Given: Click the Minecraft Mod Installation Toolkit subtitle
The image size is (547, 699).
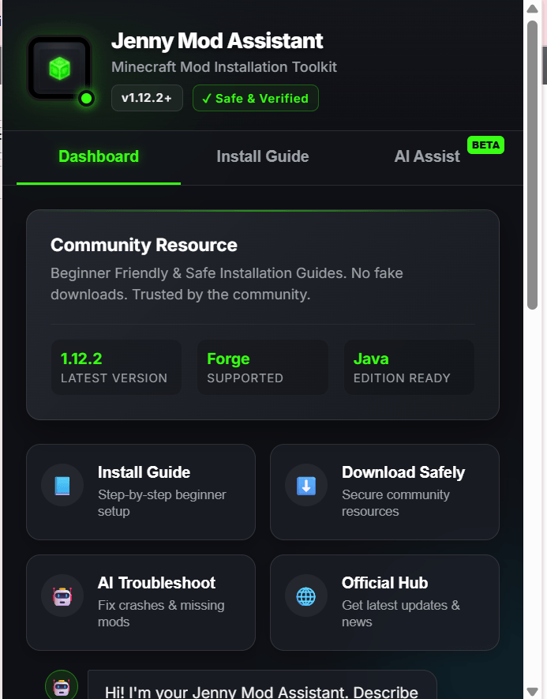Looking at the screenshot, I should (224, 67).
